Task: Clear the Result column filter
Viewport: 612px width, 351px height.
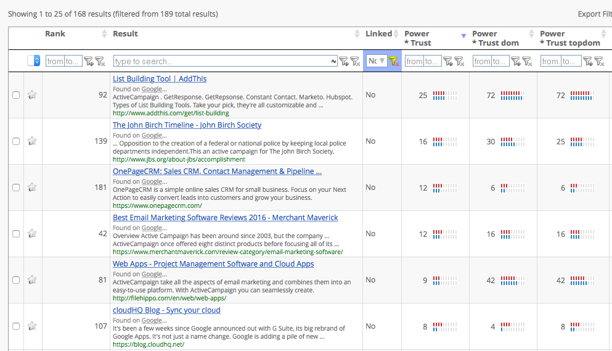Action: point(355,61)
